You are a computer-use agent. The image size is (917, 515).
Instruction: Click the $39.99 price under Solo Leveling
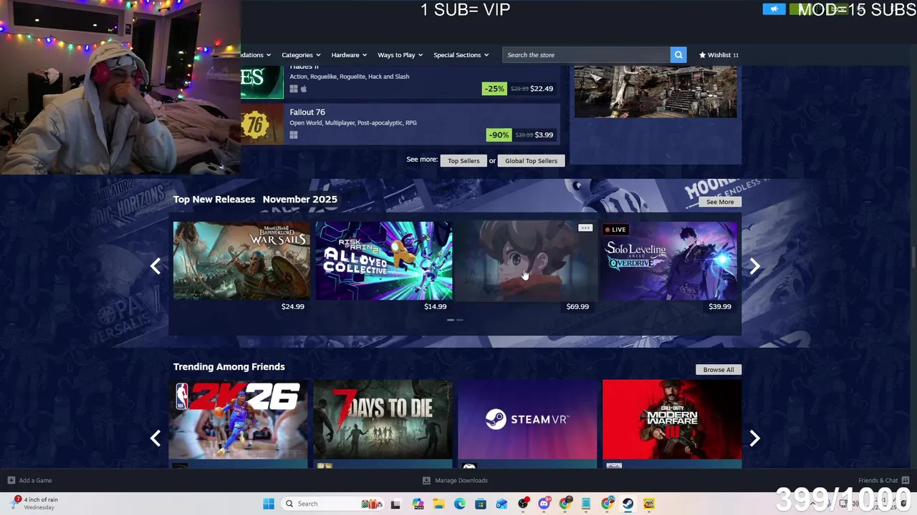point(720,306)
